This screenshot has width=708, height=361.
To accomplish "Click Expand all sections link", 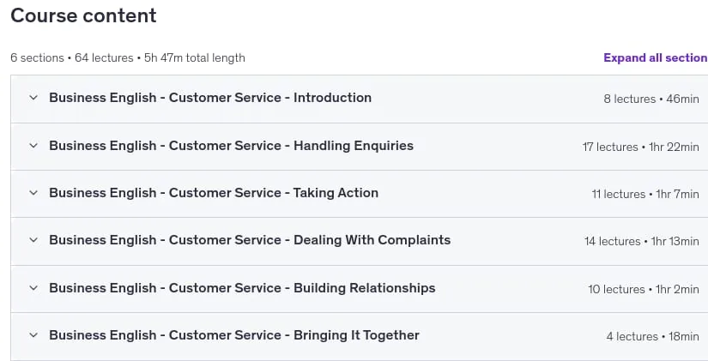I will point(656,57).
